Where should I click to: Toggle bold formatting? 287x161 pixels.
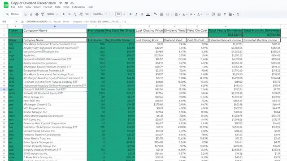130,14
